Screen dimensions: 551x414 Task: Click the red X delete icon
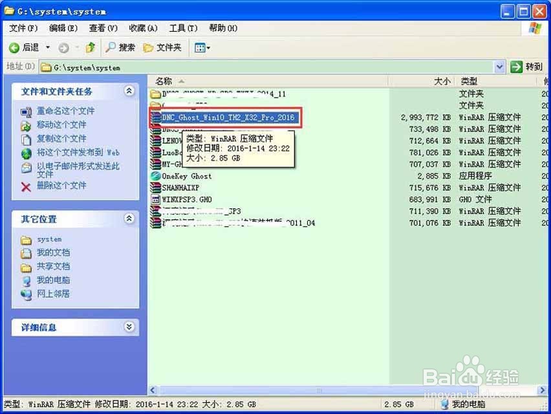click(26, 186)
